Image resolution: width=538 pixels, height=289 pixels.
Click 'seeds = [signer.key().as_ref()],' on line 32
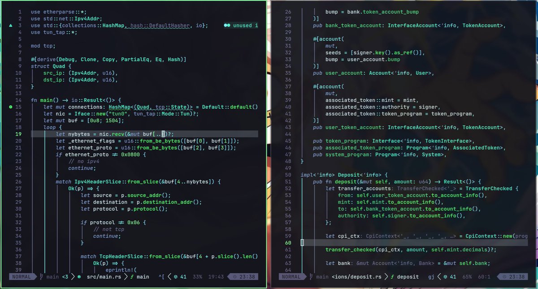(375, 52)
